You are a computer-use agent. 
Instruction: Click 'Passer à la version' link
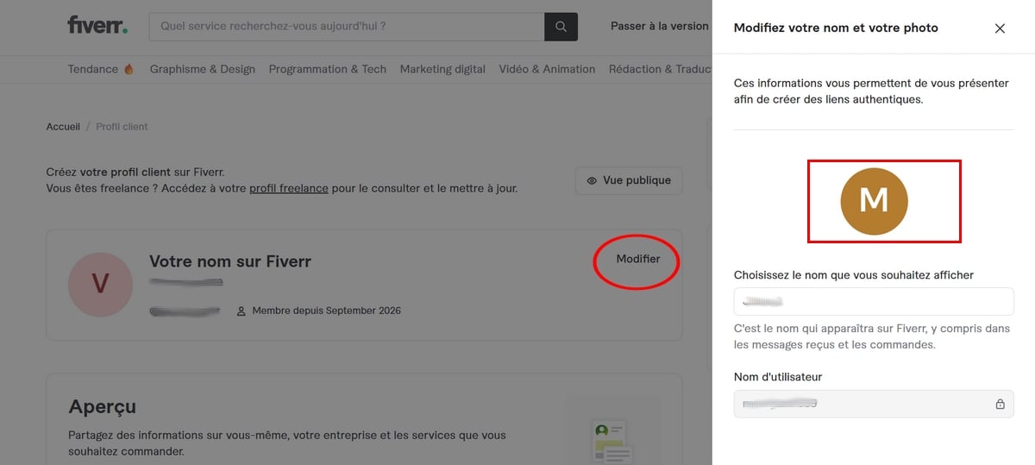(x=660, y=27)
